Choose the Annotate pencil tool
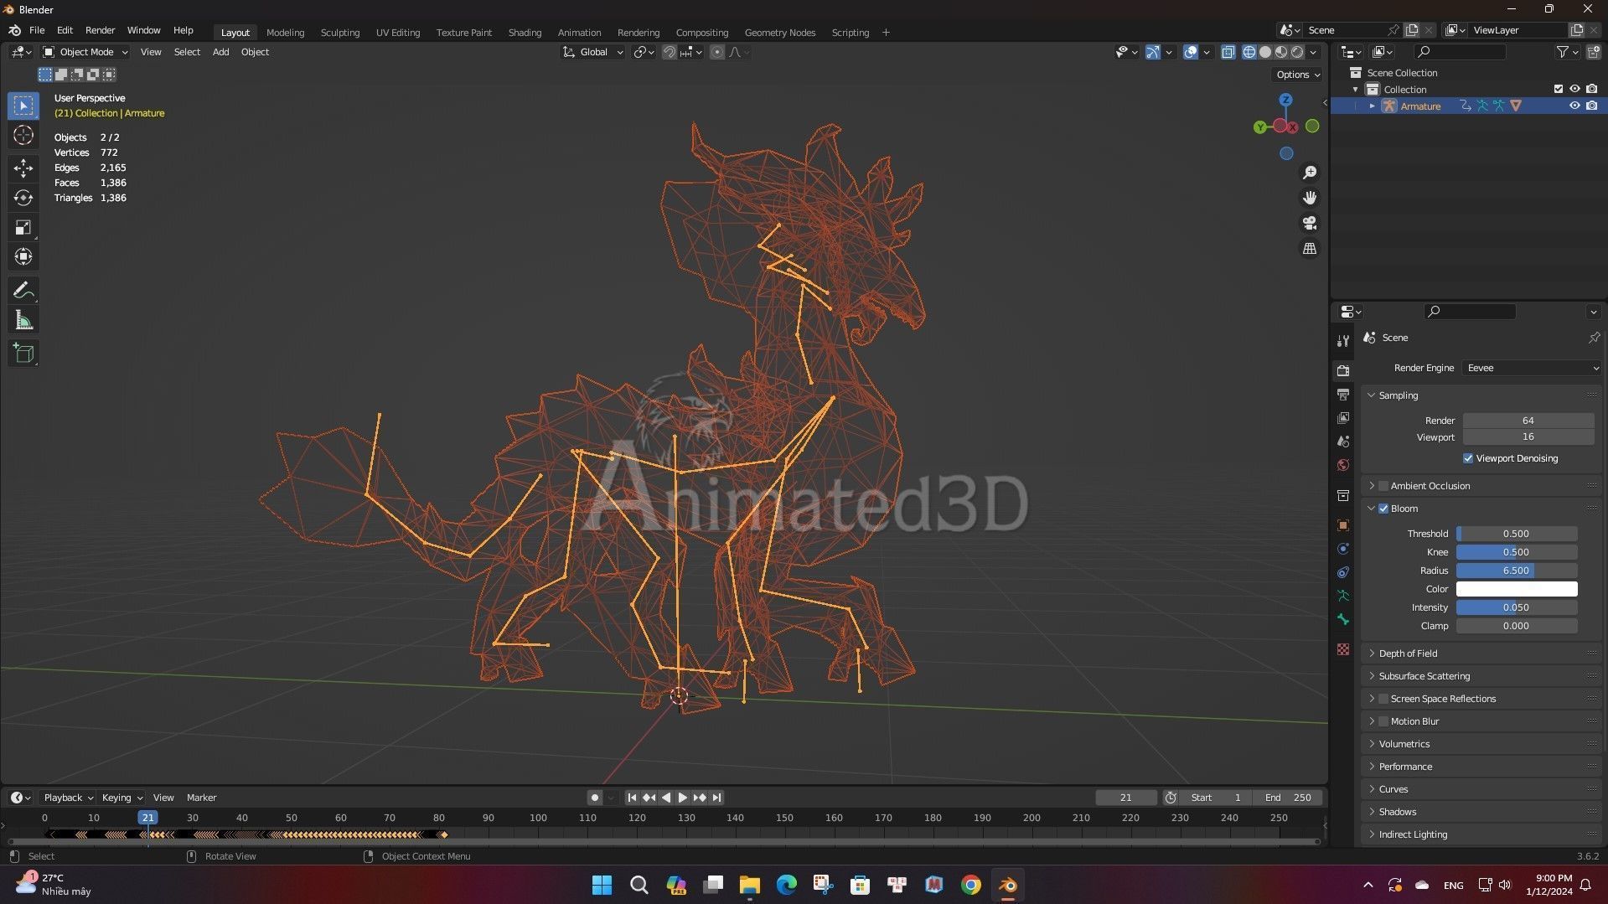Screen dimensions: 1608x904 point(23,291)
